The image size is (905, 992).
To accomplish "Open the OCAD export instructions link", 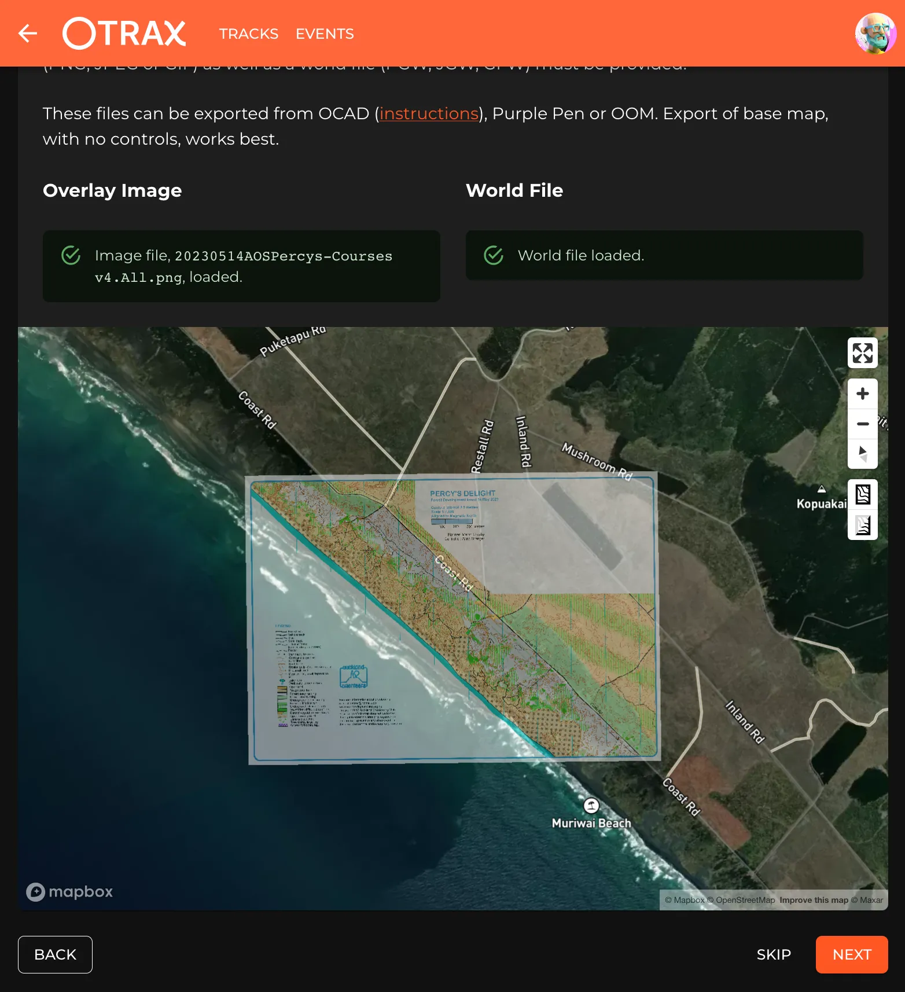I will 429,113.
